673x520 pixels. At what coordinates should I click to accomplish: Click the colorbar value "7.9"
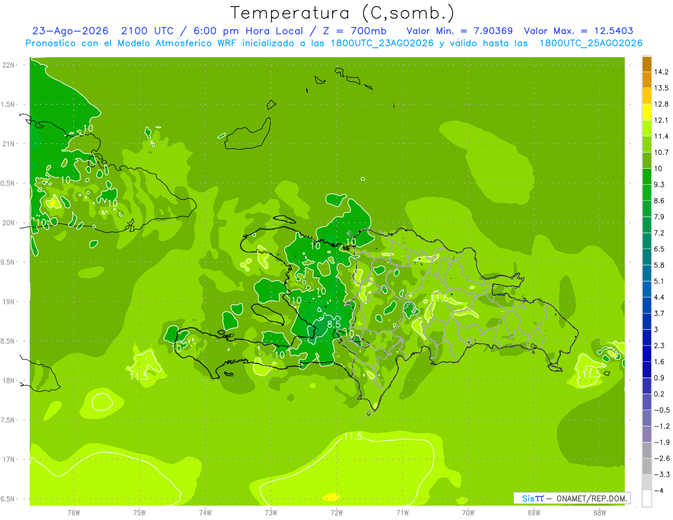coord(660,217)
